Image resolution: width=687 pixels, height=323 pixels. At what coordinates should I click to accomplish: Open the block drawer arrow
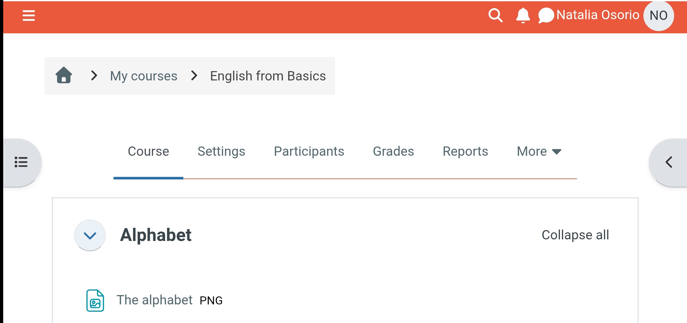click(669, 162)
